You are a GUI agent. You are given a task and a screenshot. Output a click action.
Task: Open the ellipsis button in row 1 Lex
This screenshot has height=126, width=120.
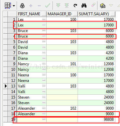click(44, 19)
